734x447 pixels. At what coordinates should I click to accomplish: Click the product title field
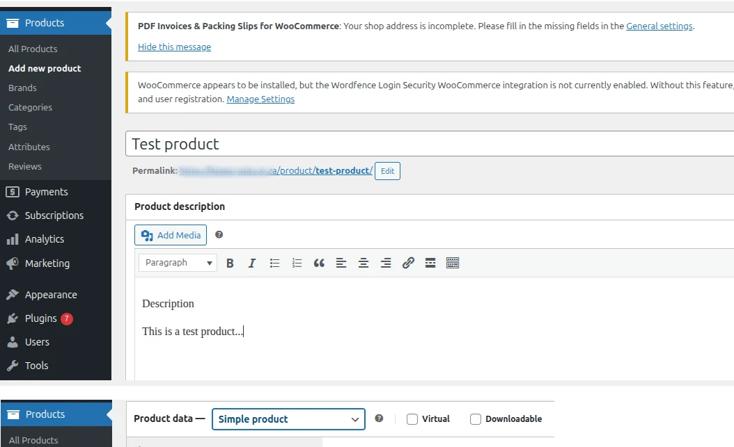click(430, 144)
